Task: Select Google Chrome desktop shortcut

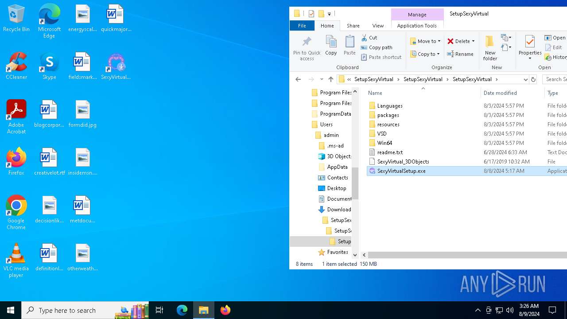Action: tap(16, 213)
